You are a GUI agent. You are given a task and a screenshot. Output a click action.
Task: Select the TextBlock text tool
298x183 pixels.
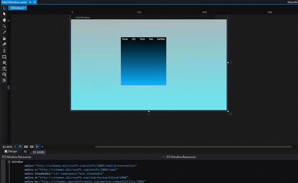4,69
